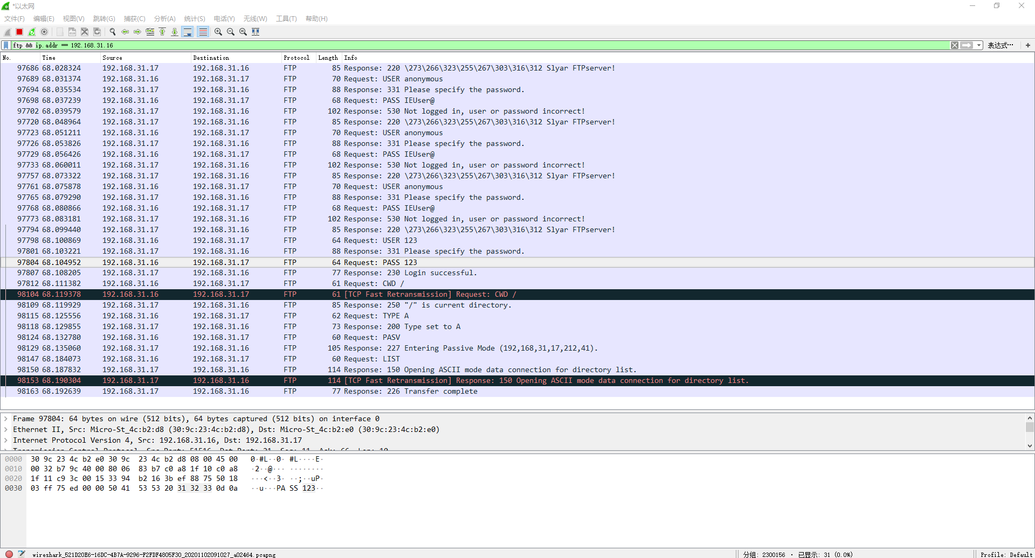Sort packets by the No. column
The width and height of the screenshot is (1035, 558).
[20, 58]
